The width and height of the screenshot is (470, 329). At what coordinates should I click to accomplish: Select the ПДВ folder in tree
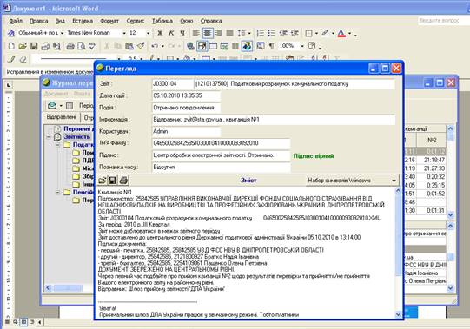click(88, 161)
